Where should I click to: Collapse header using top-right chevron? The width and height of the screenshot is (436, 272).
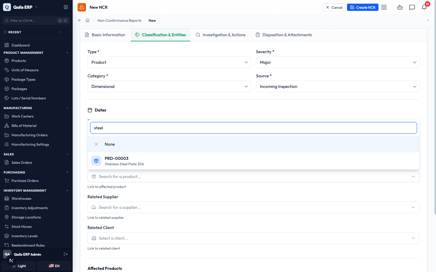(428, 20)
